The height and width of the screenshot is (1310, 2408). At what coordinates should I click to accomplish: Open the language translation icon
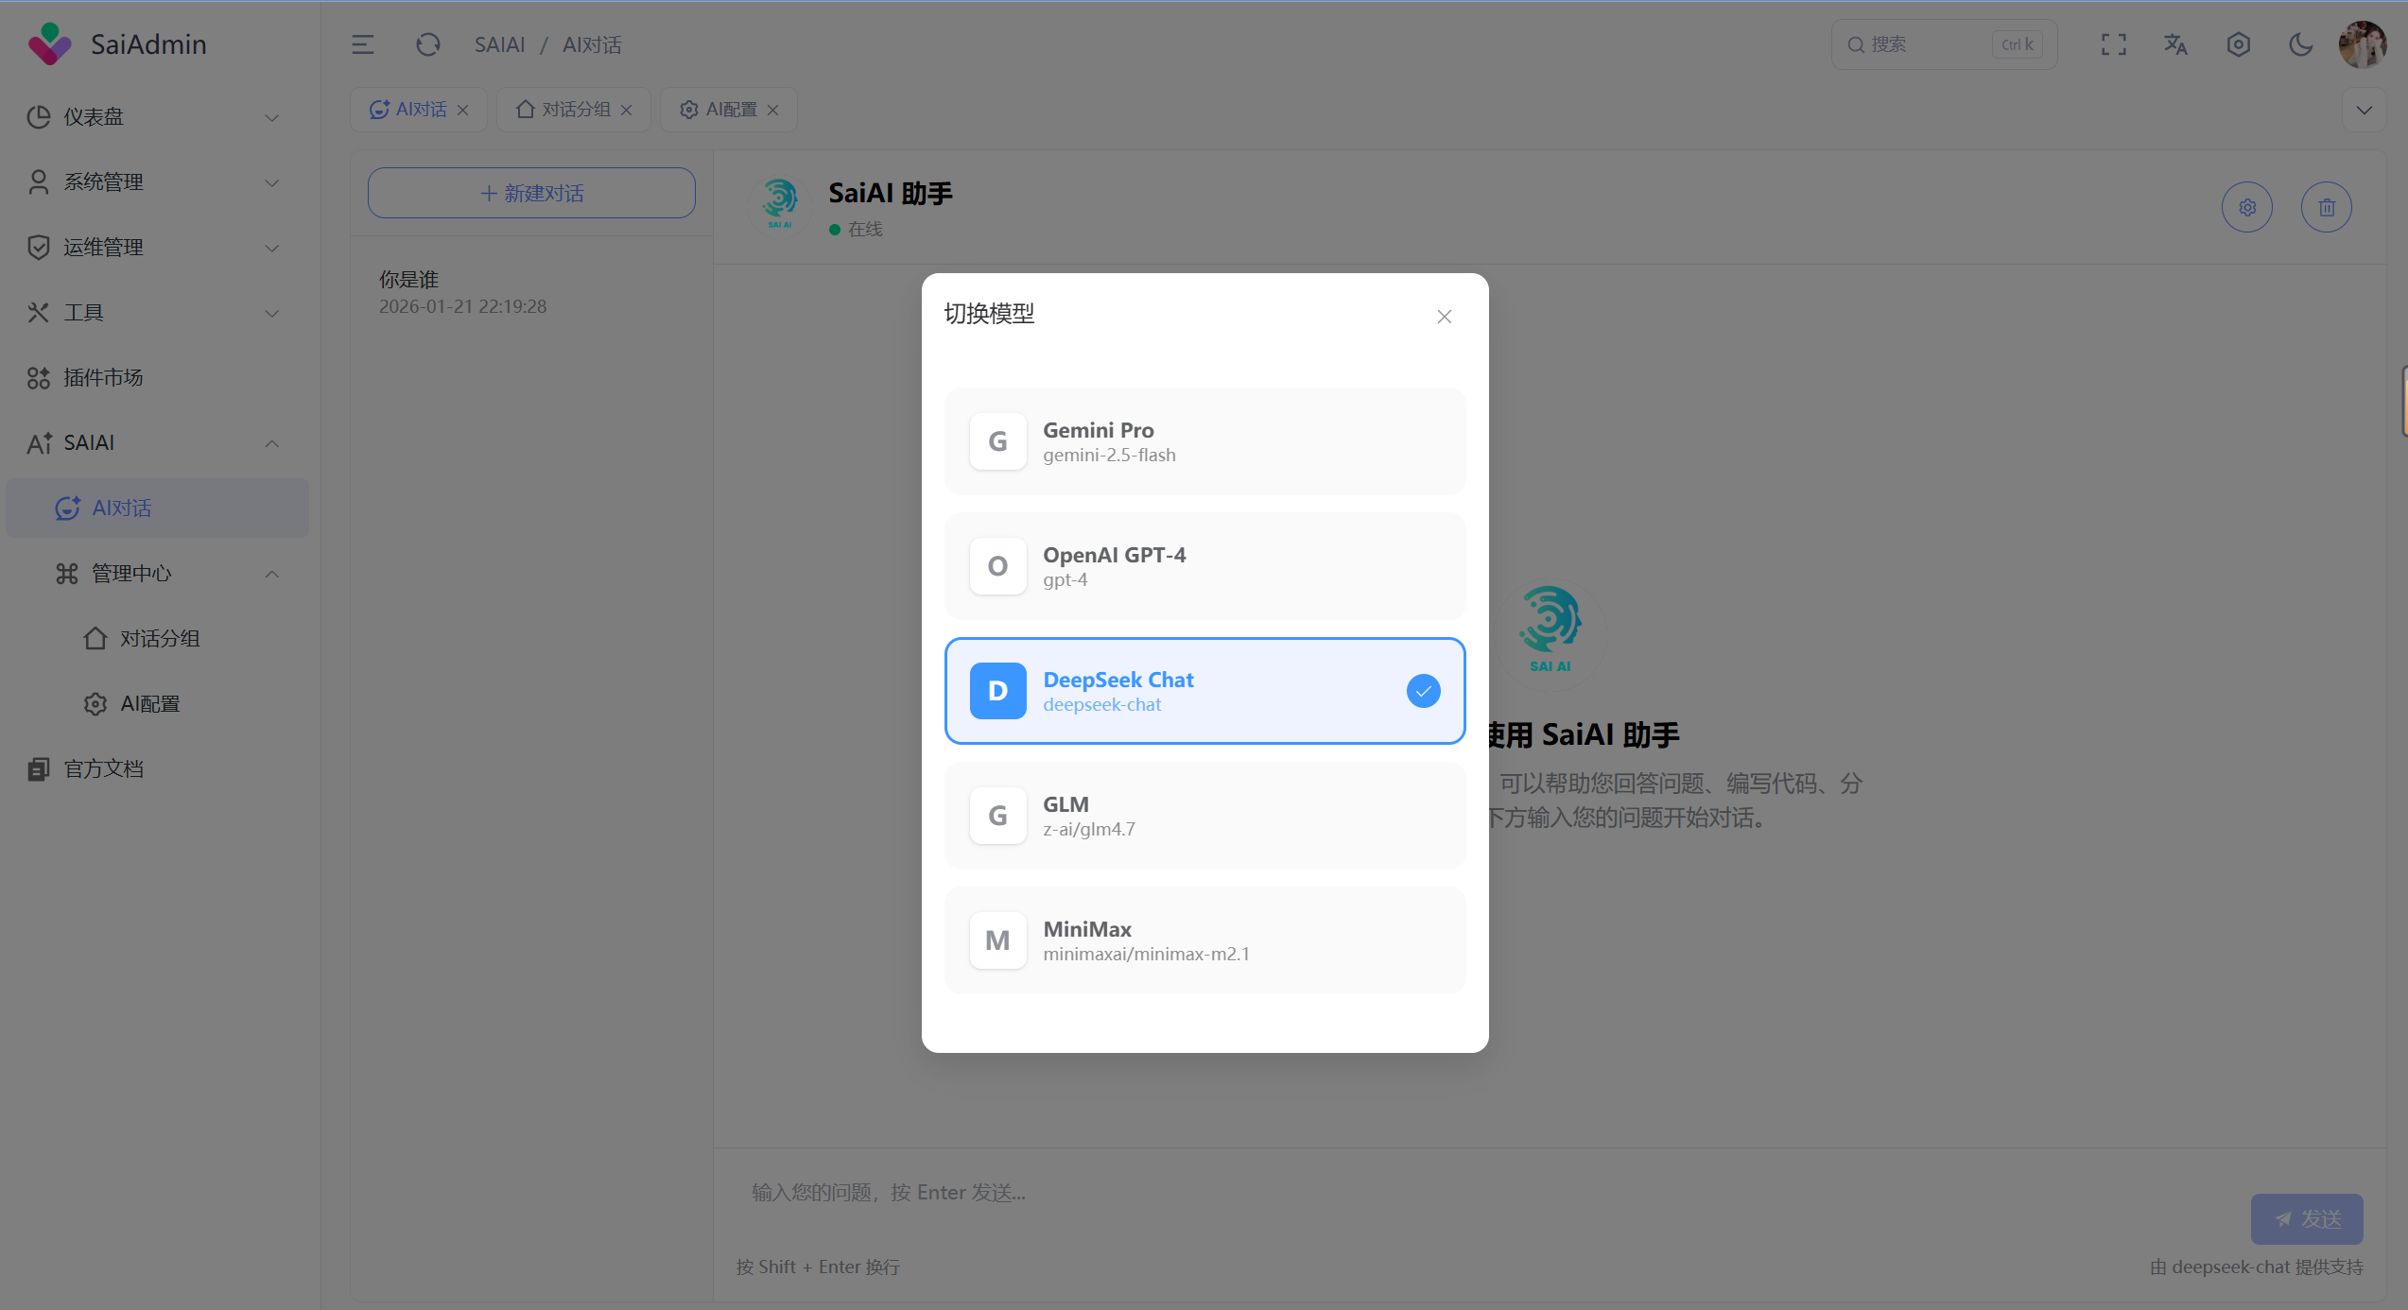(x=2175, y=44)
